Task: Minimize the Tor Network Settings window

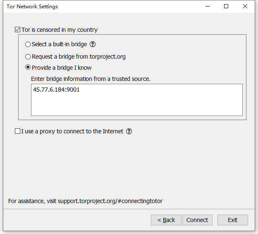Action: pos(207,7)
